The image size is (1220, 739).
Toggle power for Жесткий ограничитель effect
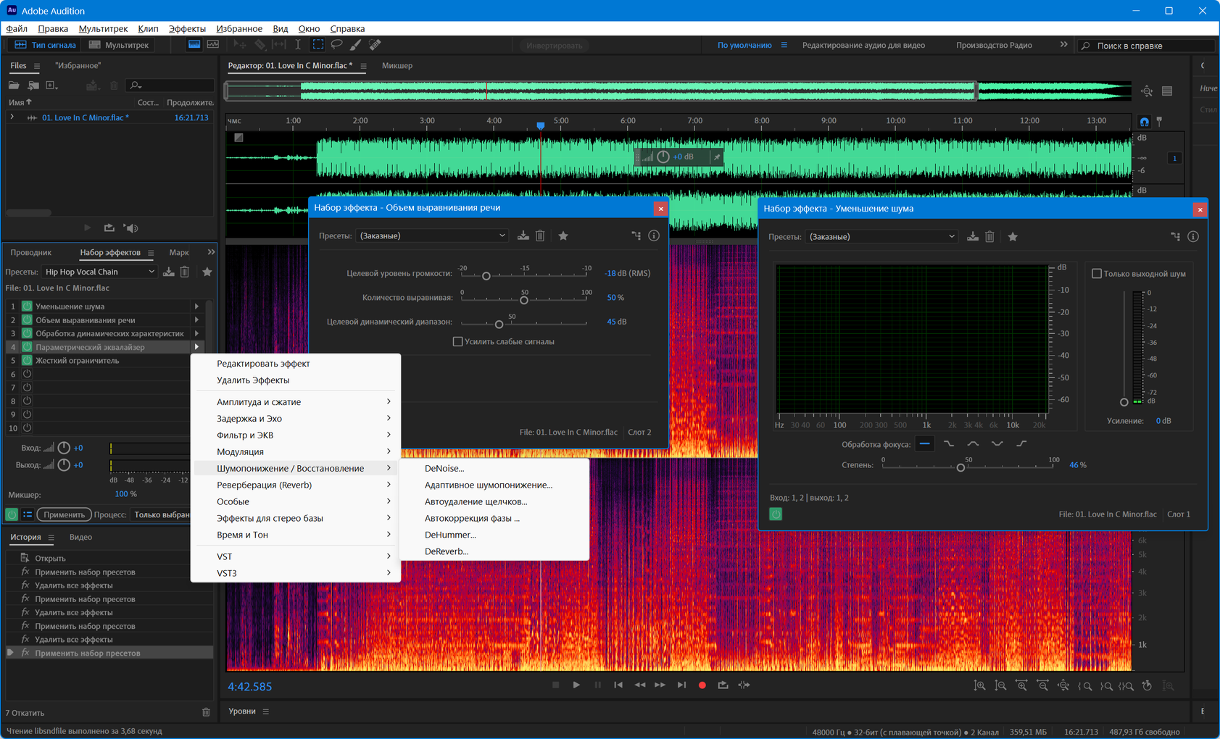click(x=27, y=361)
